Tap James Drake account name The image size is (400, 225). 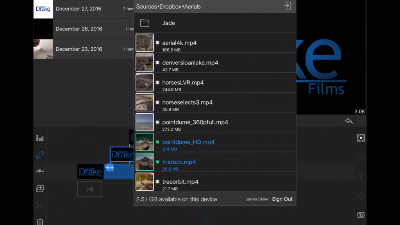coord(257,199)
